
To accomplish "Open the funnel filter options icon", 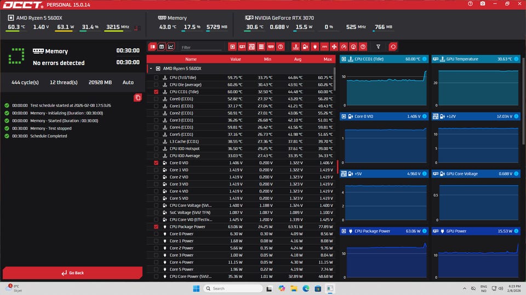I will click(379, 47).
